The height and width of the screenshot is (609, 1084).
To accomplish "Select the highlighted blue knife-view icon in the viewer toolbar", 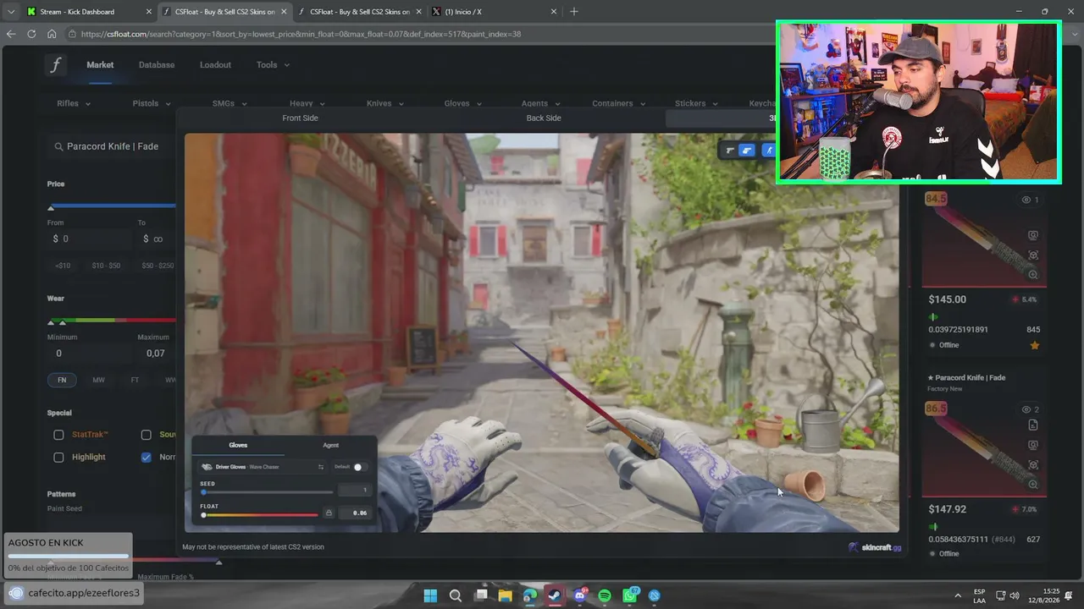I will (747, 151).
